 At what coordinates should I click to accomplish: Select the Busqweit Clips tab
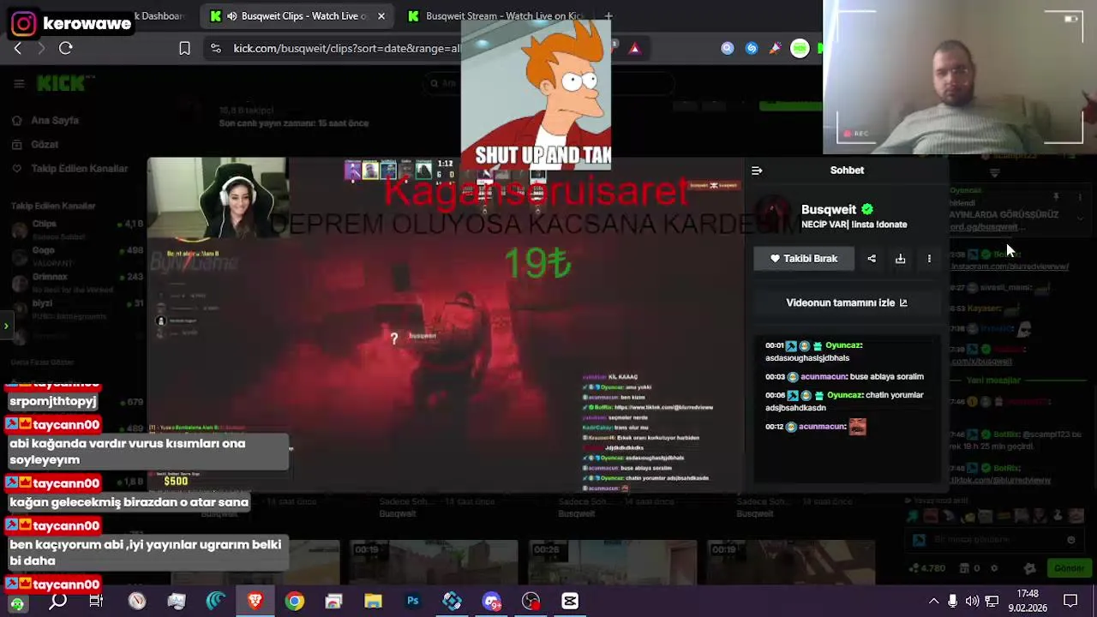[296, 15]
